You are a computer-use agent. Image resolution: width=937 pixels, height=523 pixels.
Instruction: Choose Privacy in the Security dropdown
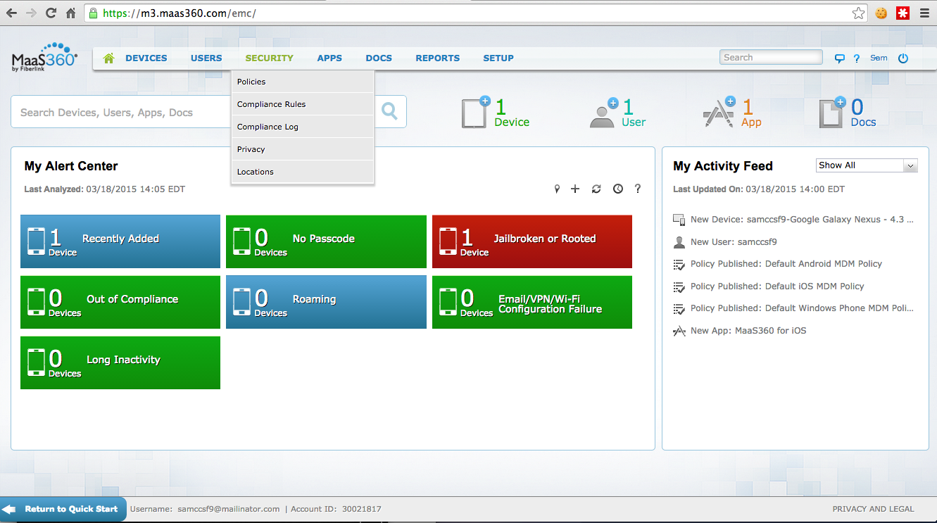coord(302,149)
